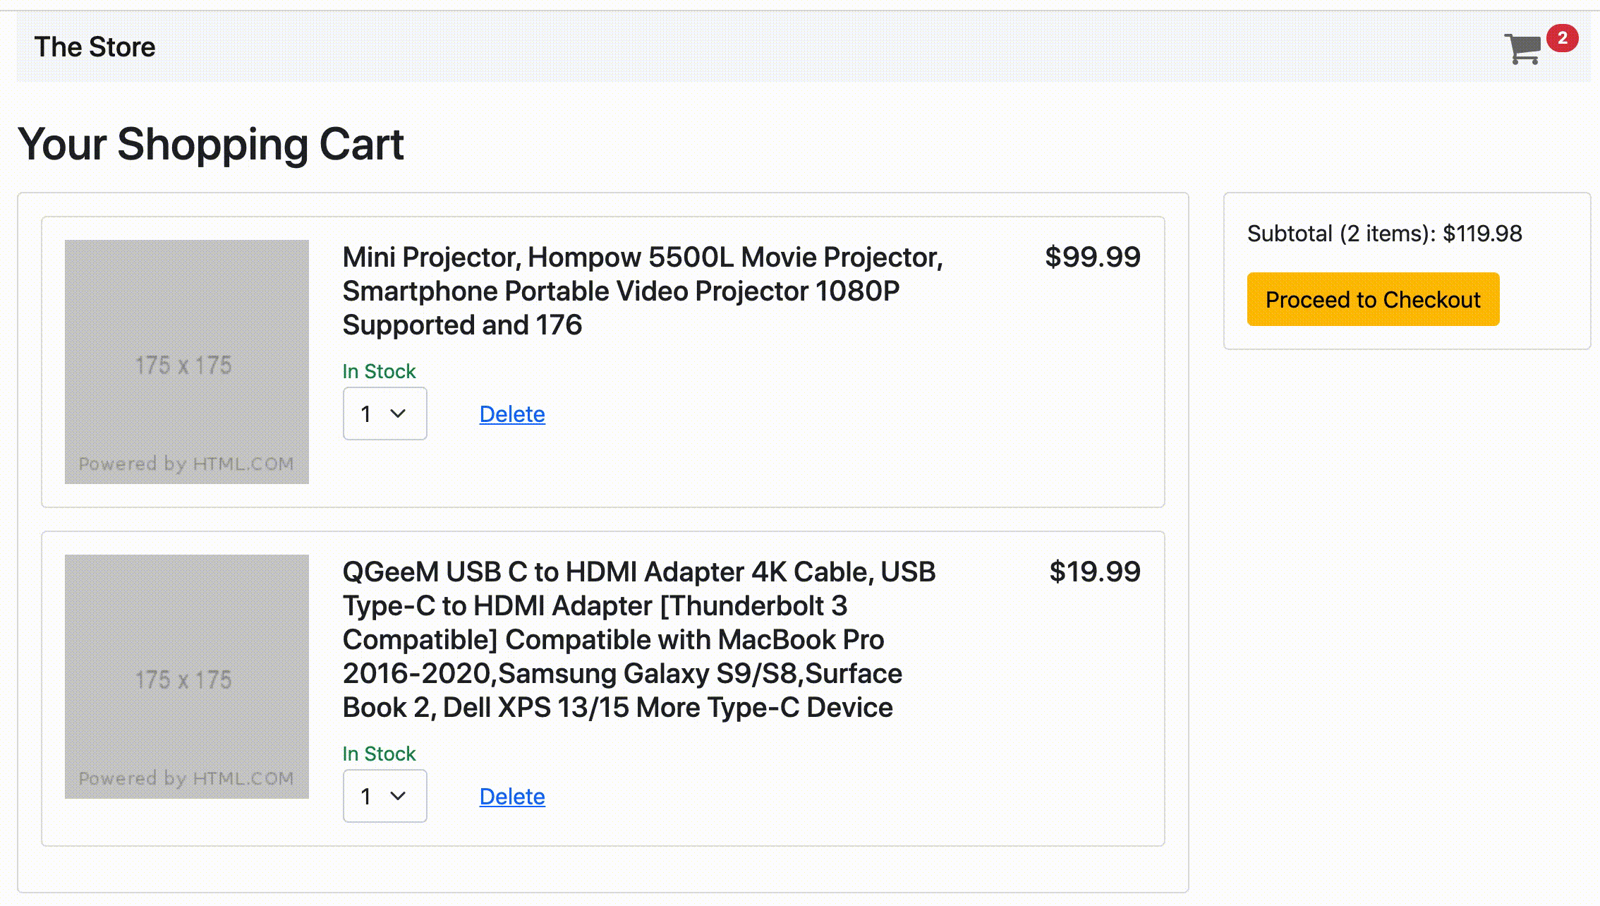Expand quantity dropdown for QGeeM adapter

click(384, 796)
